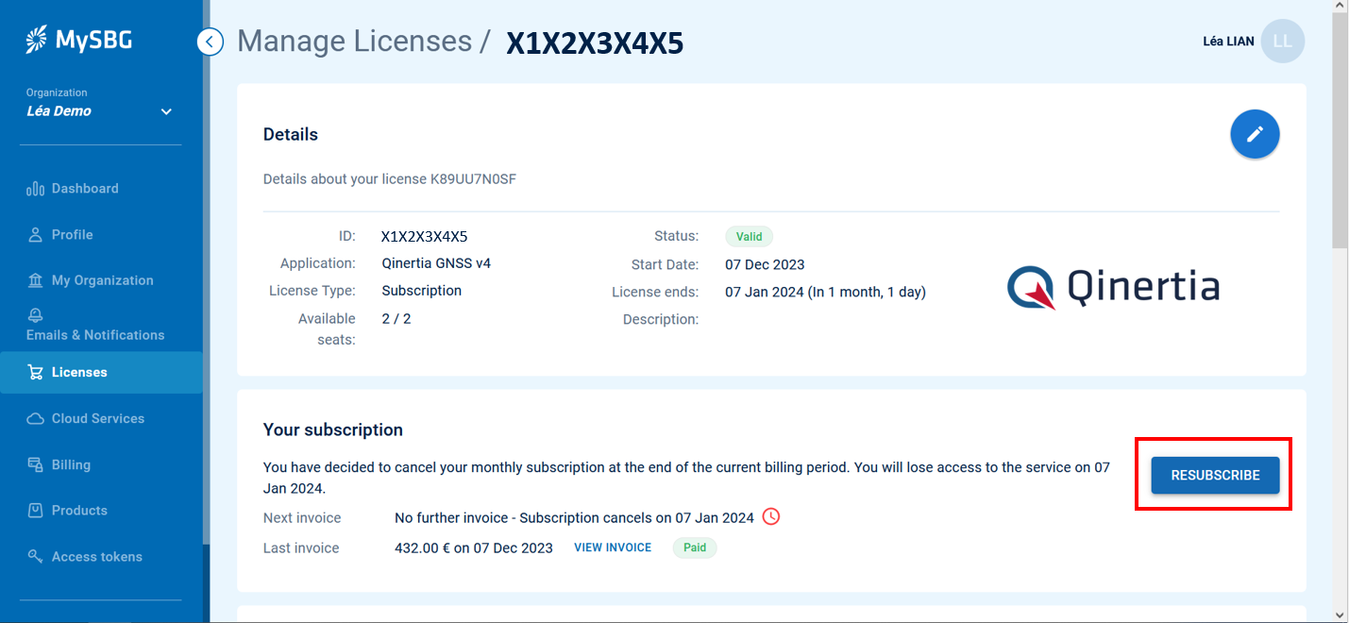Click the pencil edit license button
This screenshot has height=623, width=1349.
(1255, 135)
